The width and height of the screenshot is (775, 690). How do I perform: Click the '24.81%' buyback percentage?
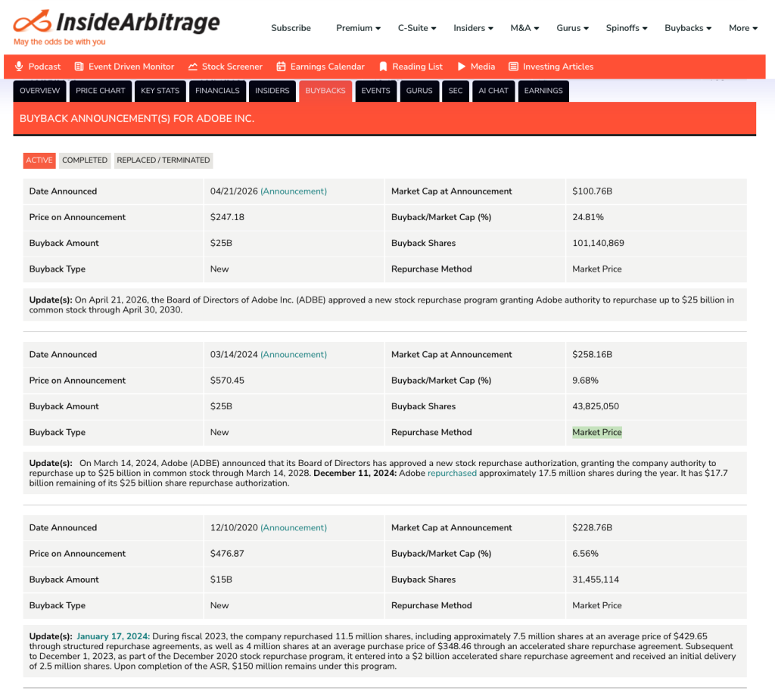587,217
